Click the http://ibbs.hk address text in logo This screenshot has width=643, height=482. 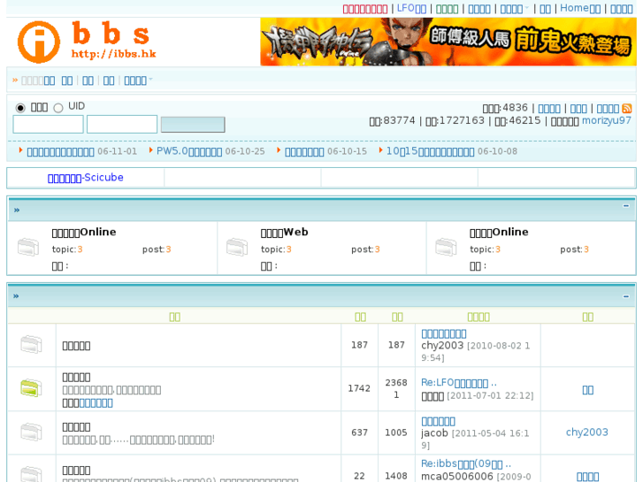[113, 54]
